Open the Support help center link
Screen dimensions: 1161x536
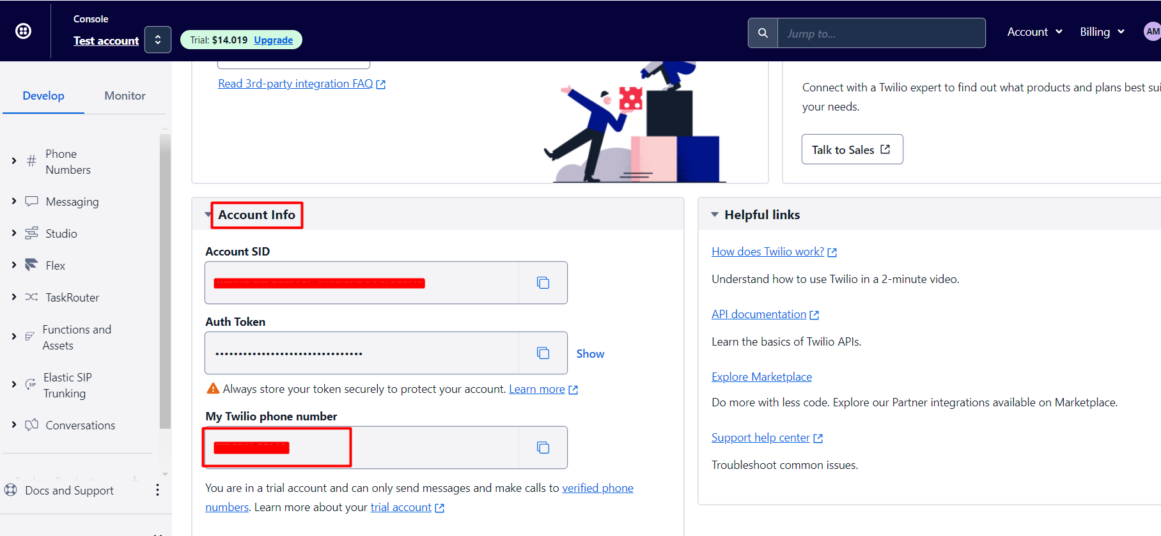coord(761,438)
